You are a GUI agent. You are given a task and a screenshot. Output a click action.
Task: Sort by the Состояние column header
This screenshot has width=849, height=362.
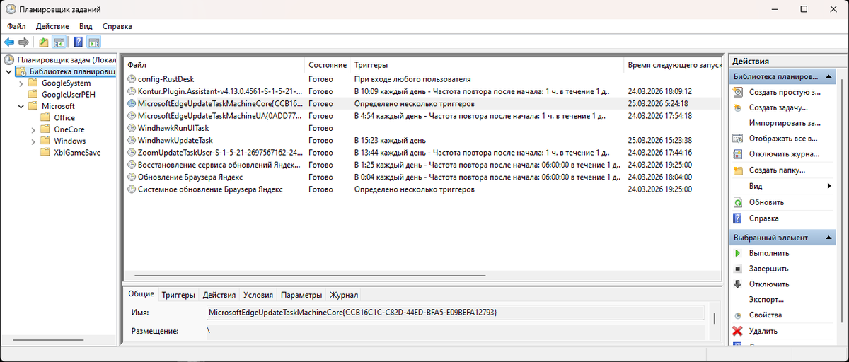(328, 64)
